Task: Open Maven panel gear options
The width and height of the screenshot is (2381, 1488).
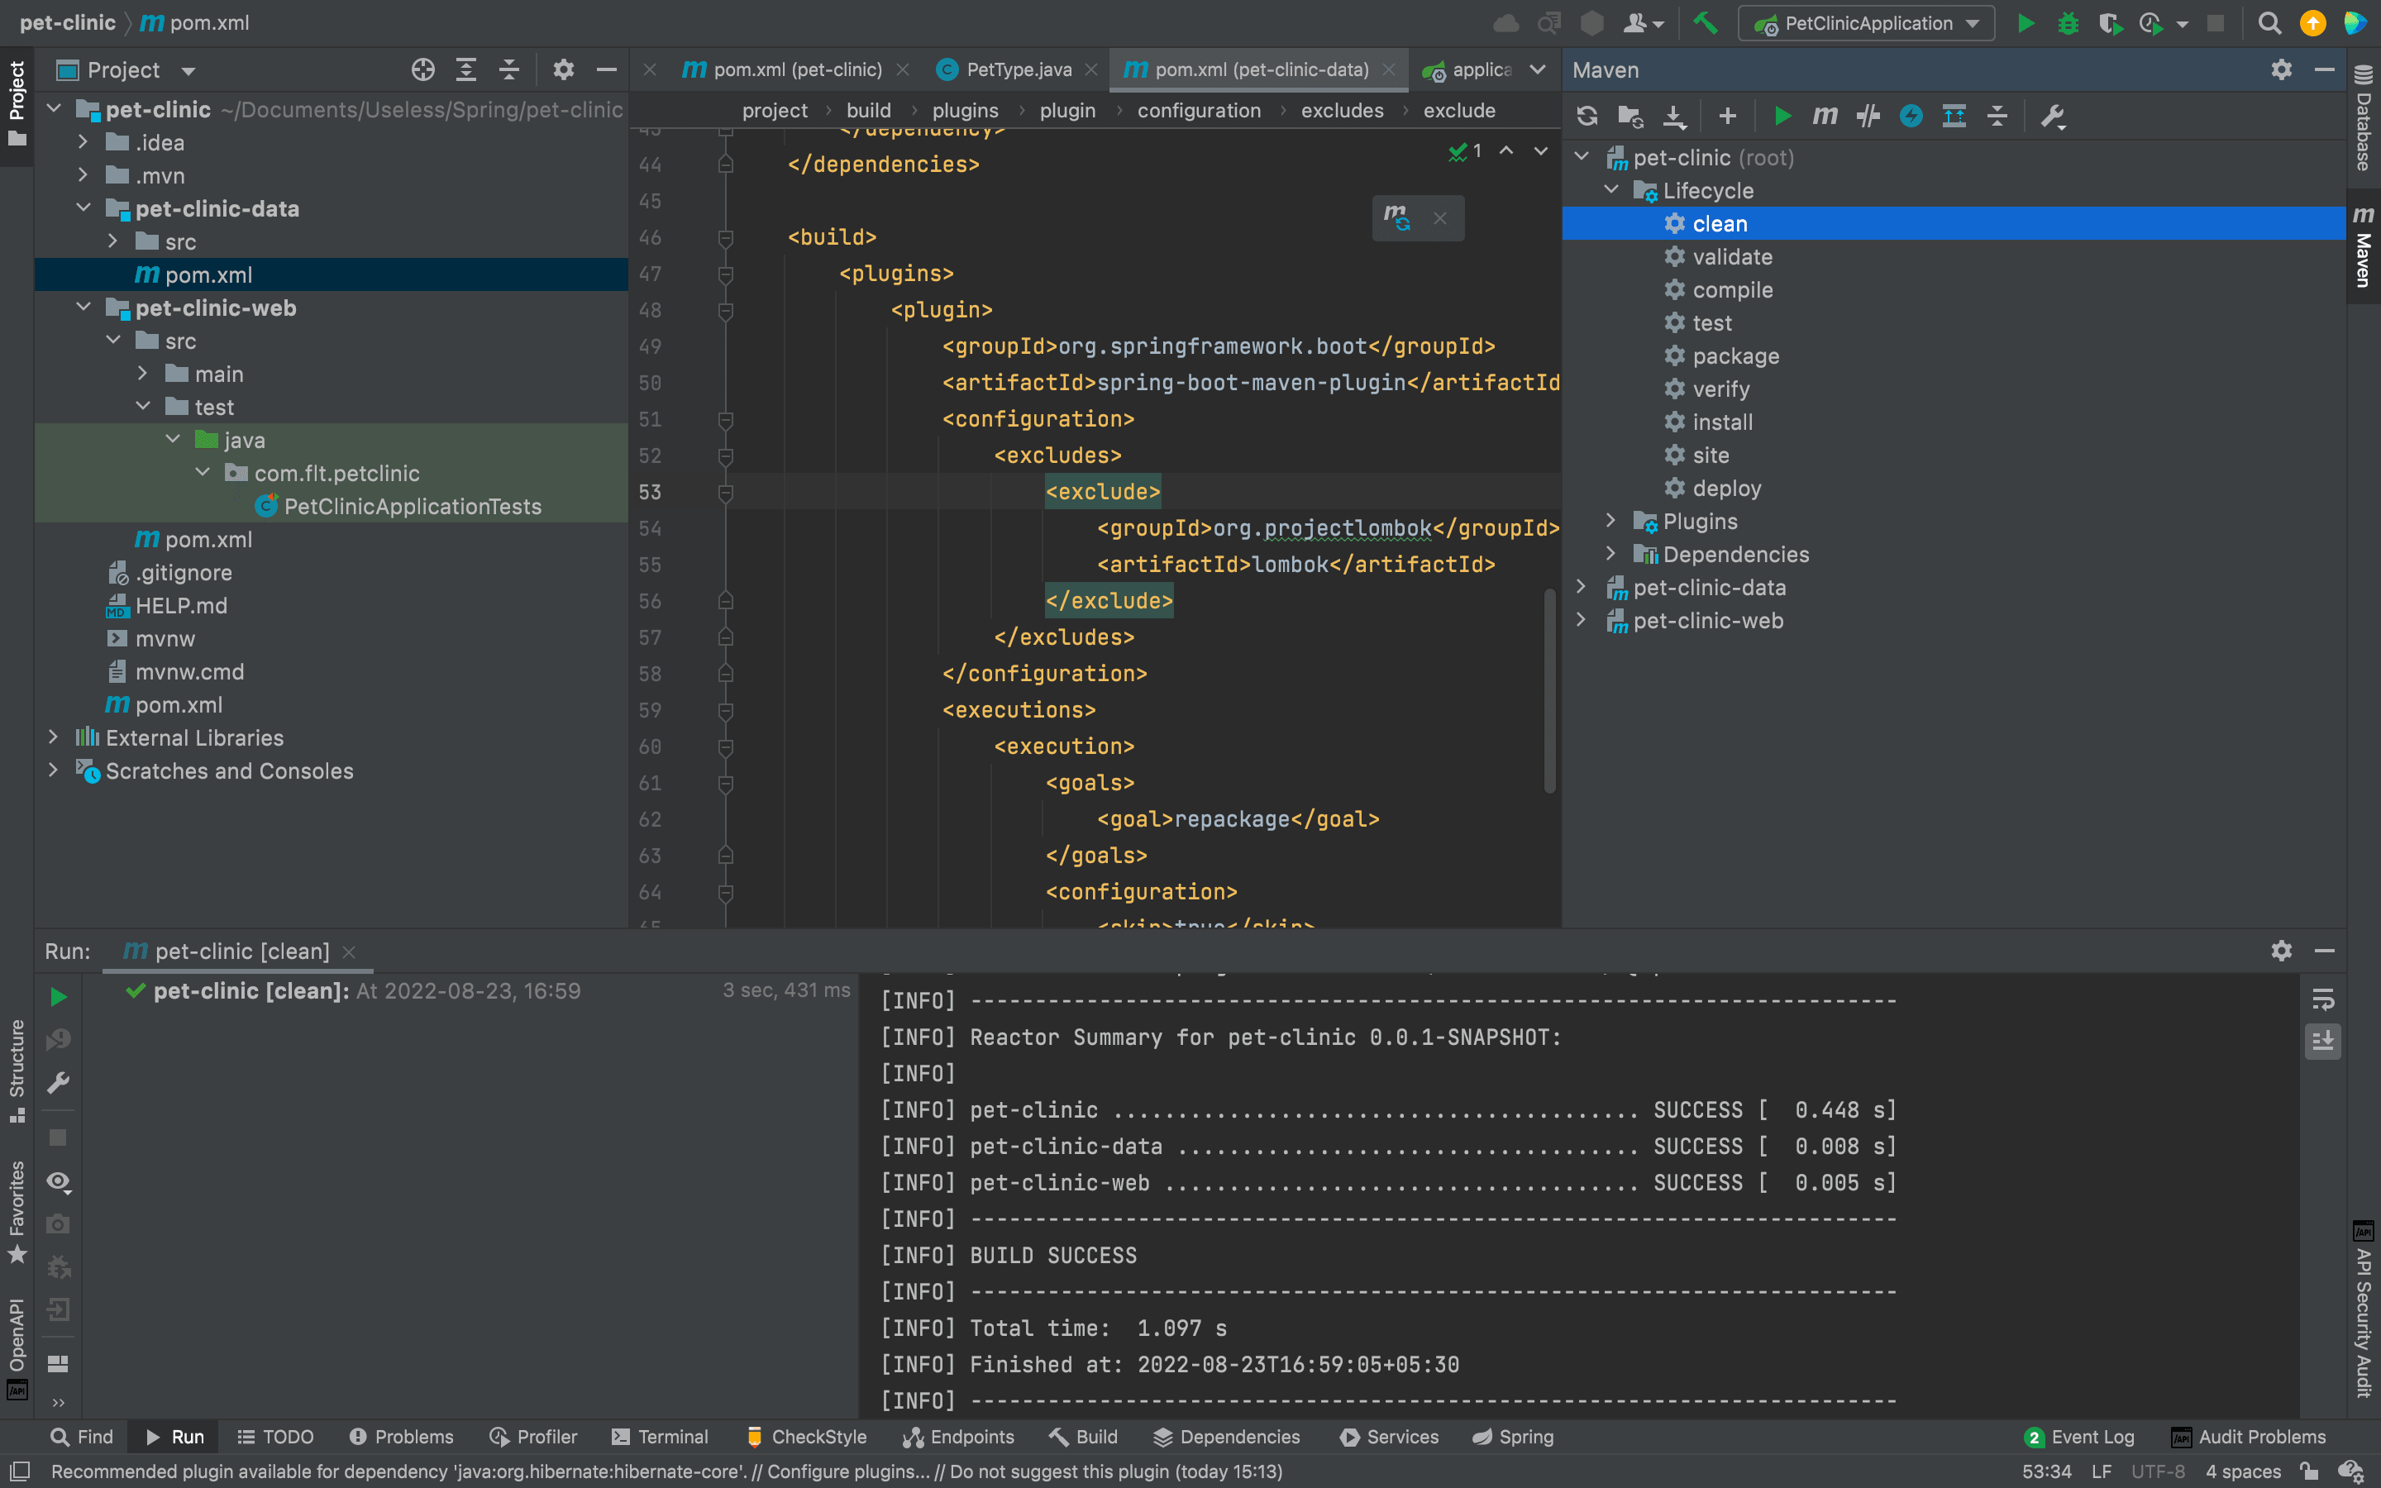Action: coord(2282,70)
